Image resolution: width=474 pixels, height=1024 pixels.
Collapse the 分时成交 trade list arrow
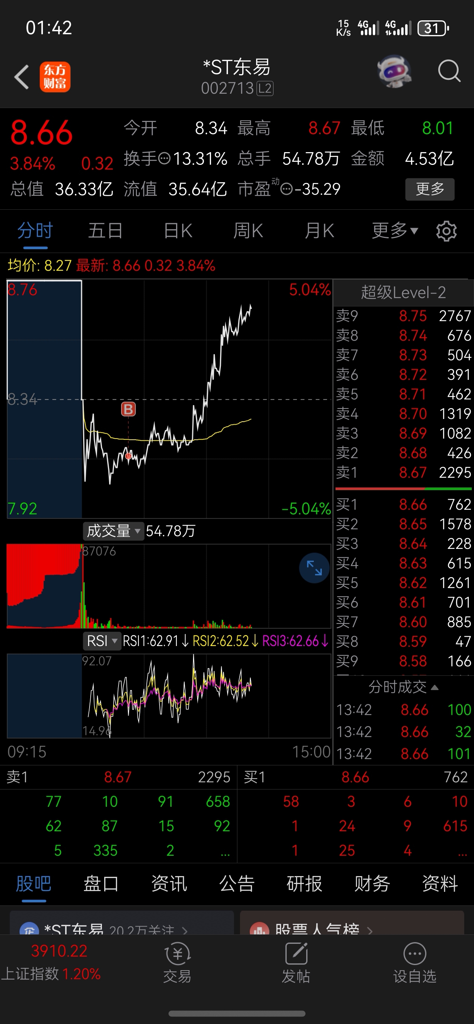(434, 687)
